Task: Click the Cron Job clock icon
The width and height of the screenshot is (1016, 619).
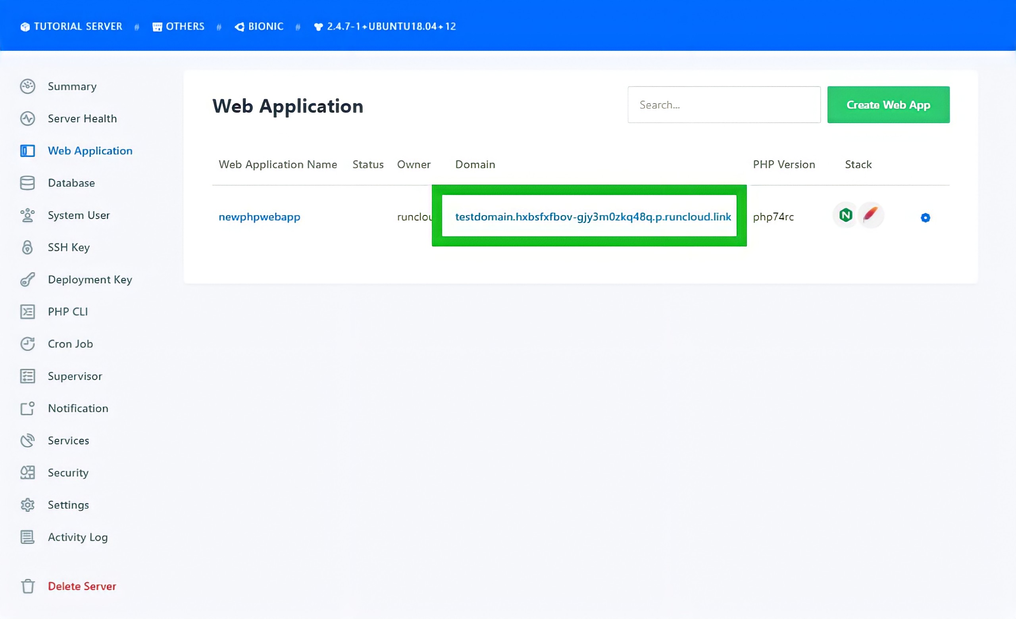Action: tap(28, 344)
